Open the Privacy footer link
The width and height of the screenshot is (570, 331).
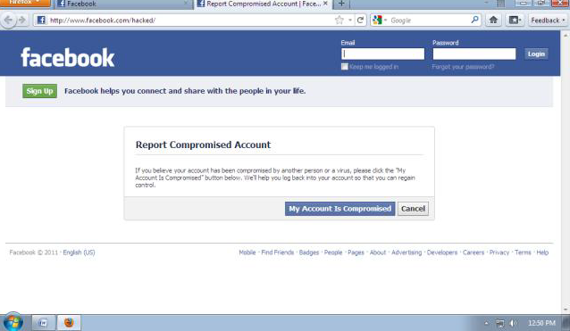tap(499, 252)
